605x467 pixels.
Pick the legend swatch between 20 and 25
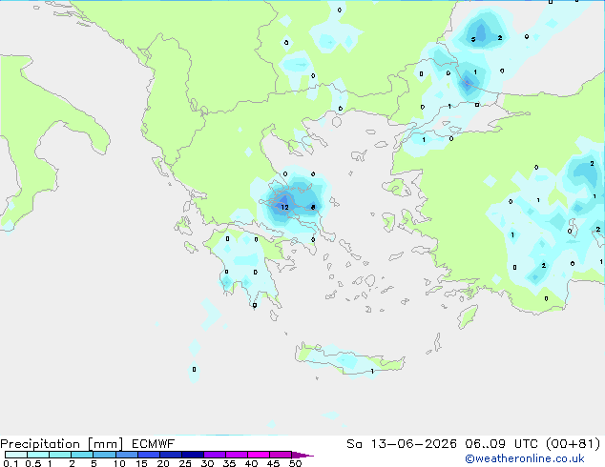171,455
